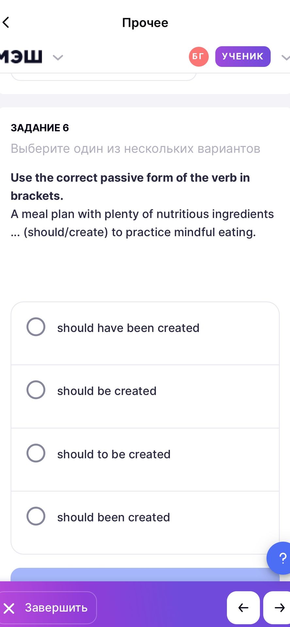The width and height of the screenshot is (290, 627).
Task: Expand the chevron right of УЧЕНИК
Action: (x=285, y=58)
